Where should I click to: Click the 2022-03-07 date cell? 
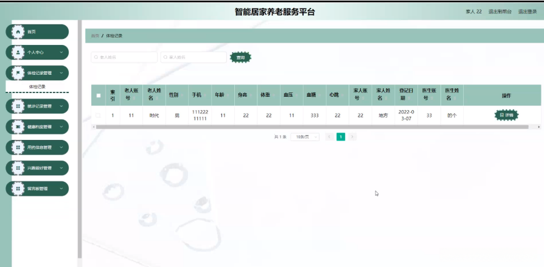[x=406, y=116]
